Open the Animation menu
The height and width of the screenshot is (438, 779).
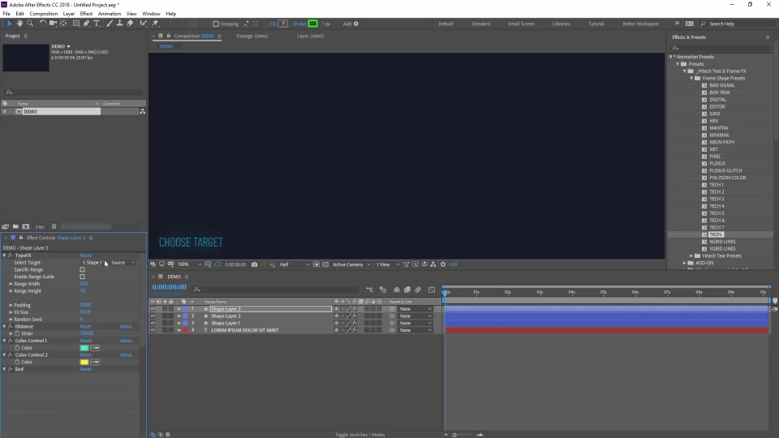(110, 14)
